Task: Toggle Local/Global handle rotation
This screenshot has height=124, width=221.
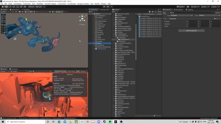Action: click(x=39, y=7)
